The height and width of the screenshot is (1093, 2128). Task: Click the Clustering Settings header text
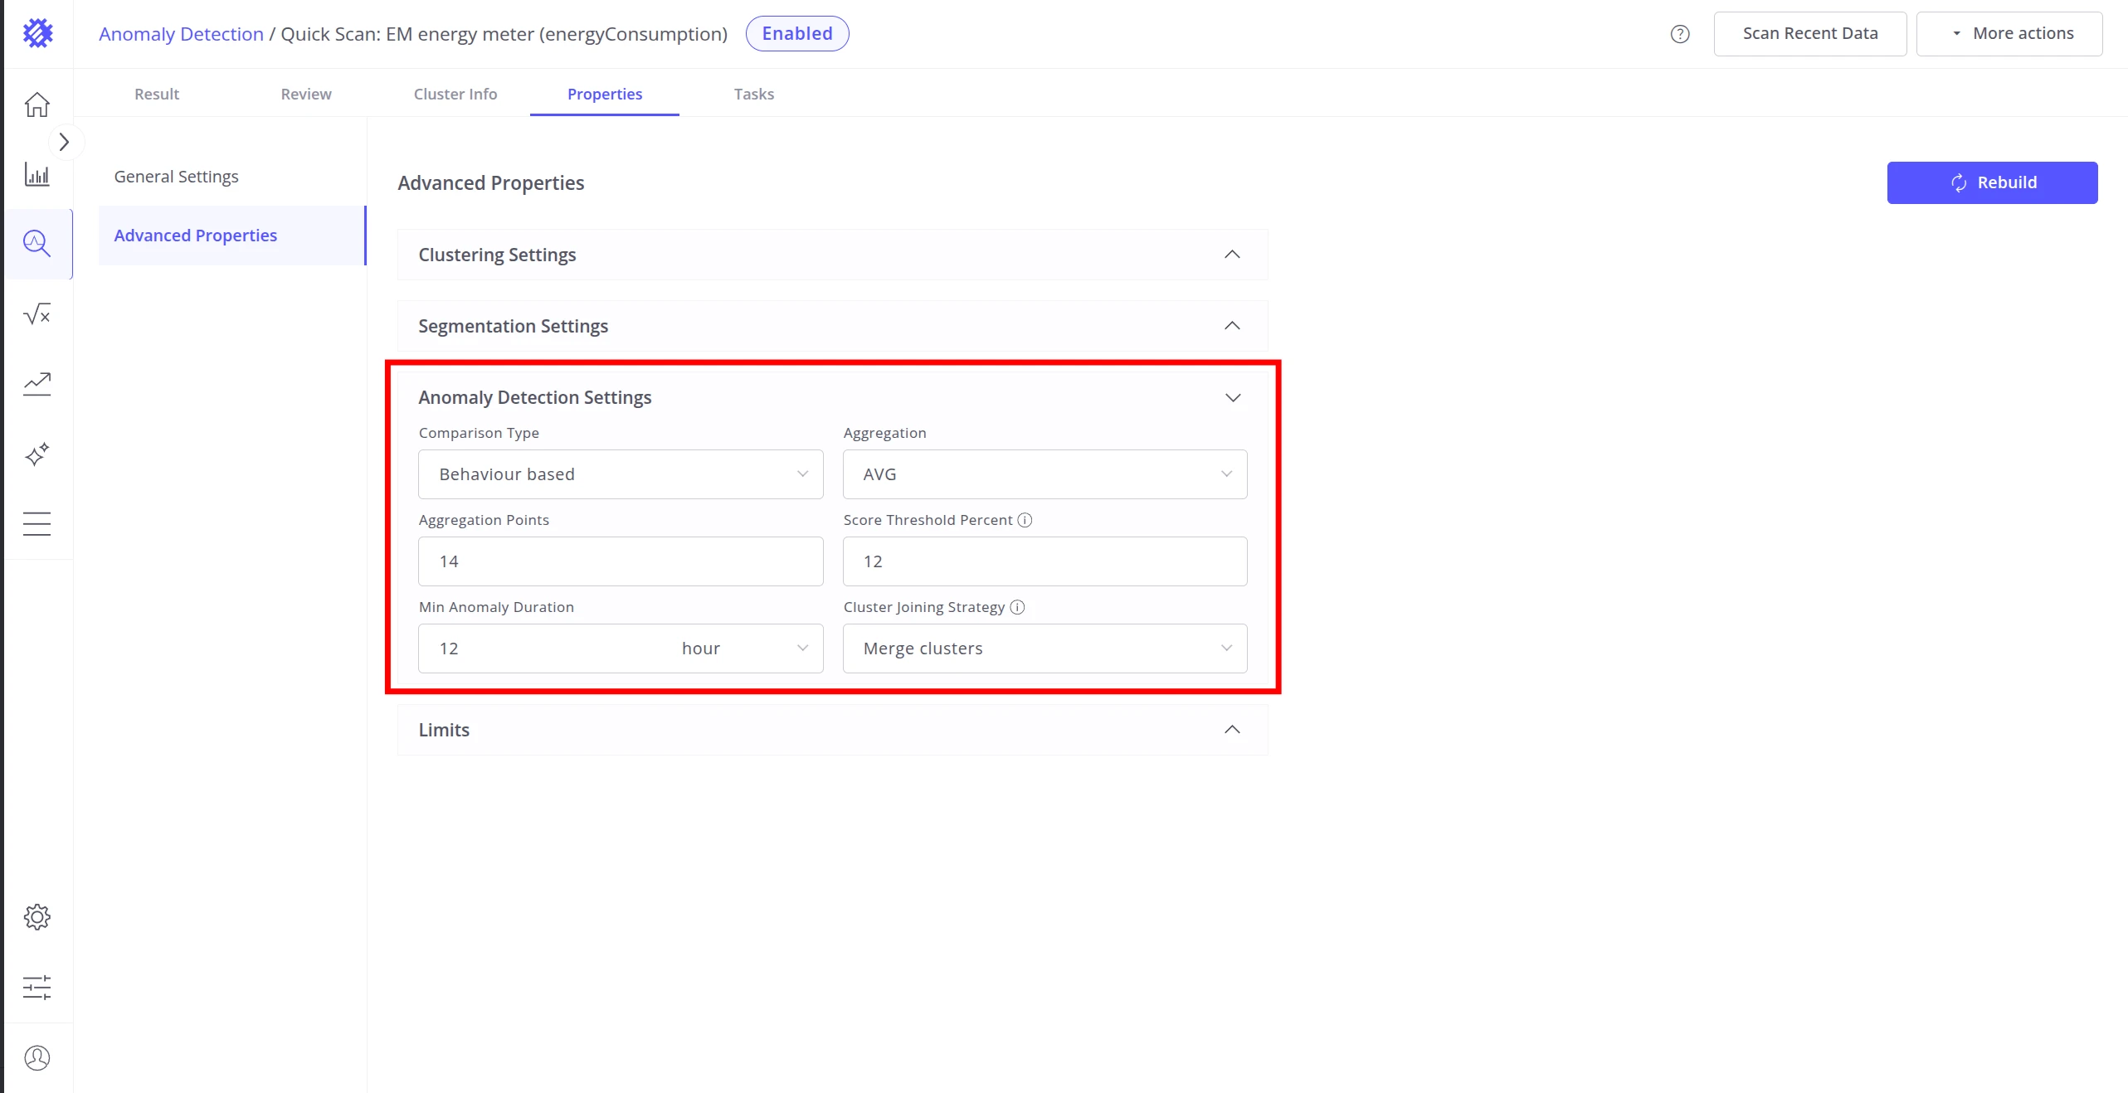(497, 255)
